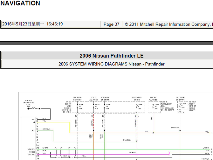213x160 pixels.
Task: Click the Fuse 14 10A symbol
Action: [104, 106]
